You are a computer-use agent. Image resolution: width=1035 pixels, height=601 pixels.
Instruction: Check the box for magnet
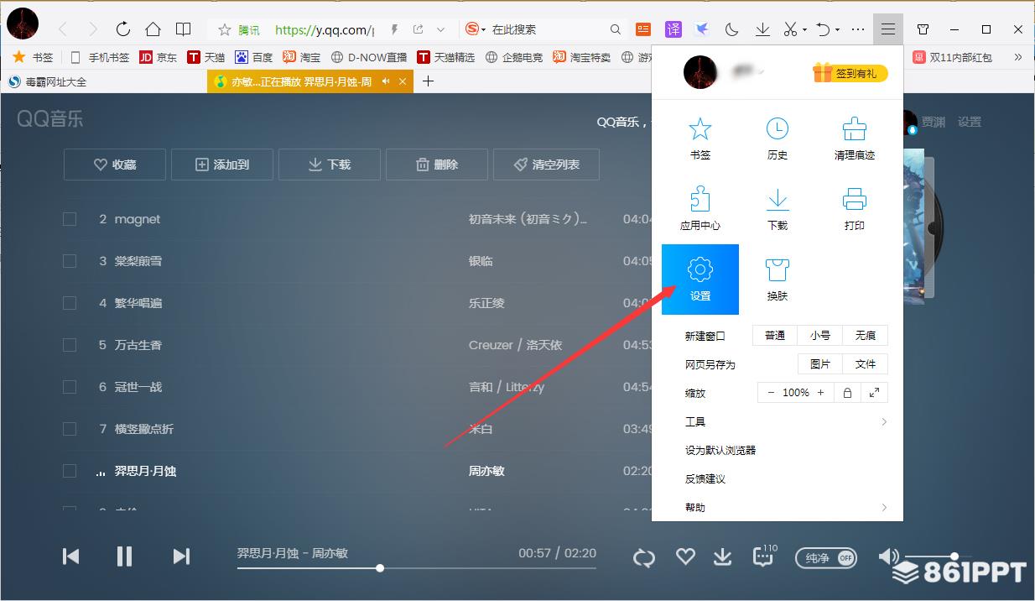tap(70, 219)
